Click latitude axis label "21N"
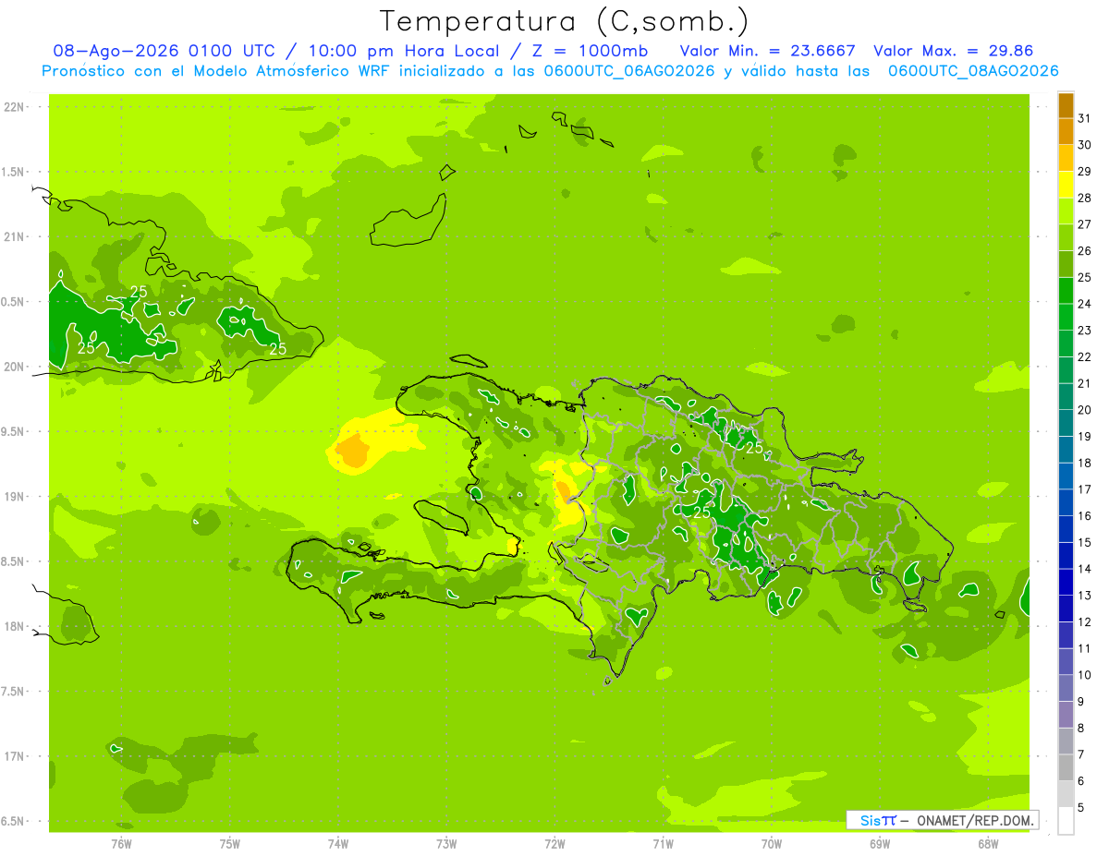This screenshot has width=1109, height=856. pyautogui.click(x=14, y=236)
